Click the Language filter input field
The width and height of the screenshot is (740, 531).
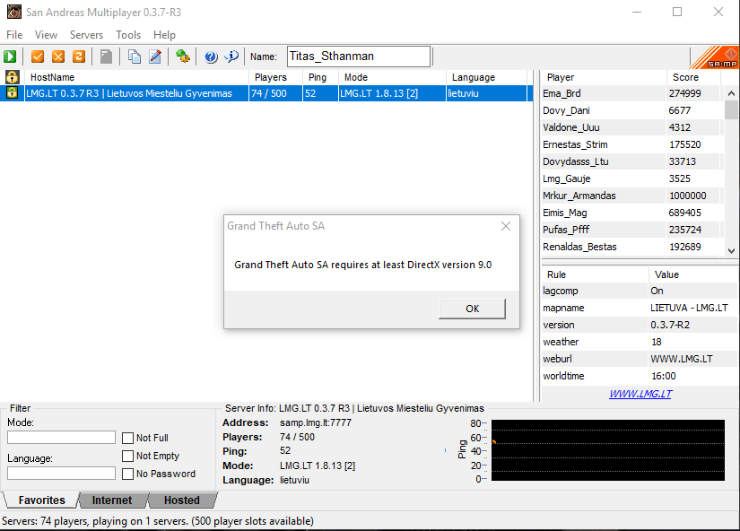click(61, 473)
